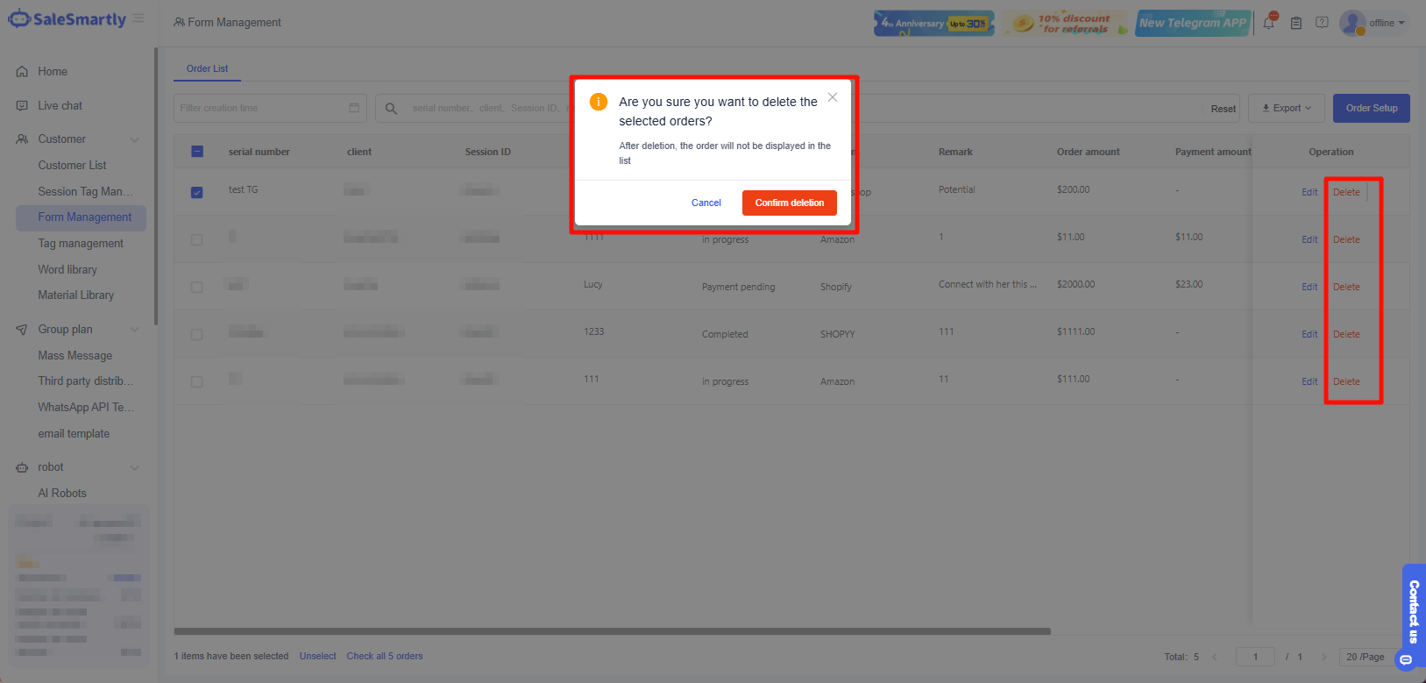
Task: Open Tag management
Action: pyautogui.click(x=81, y=244)
